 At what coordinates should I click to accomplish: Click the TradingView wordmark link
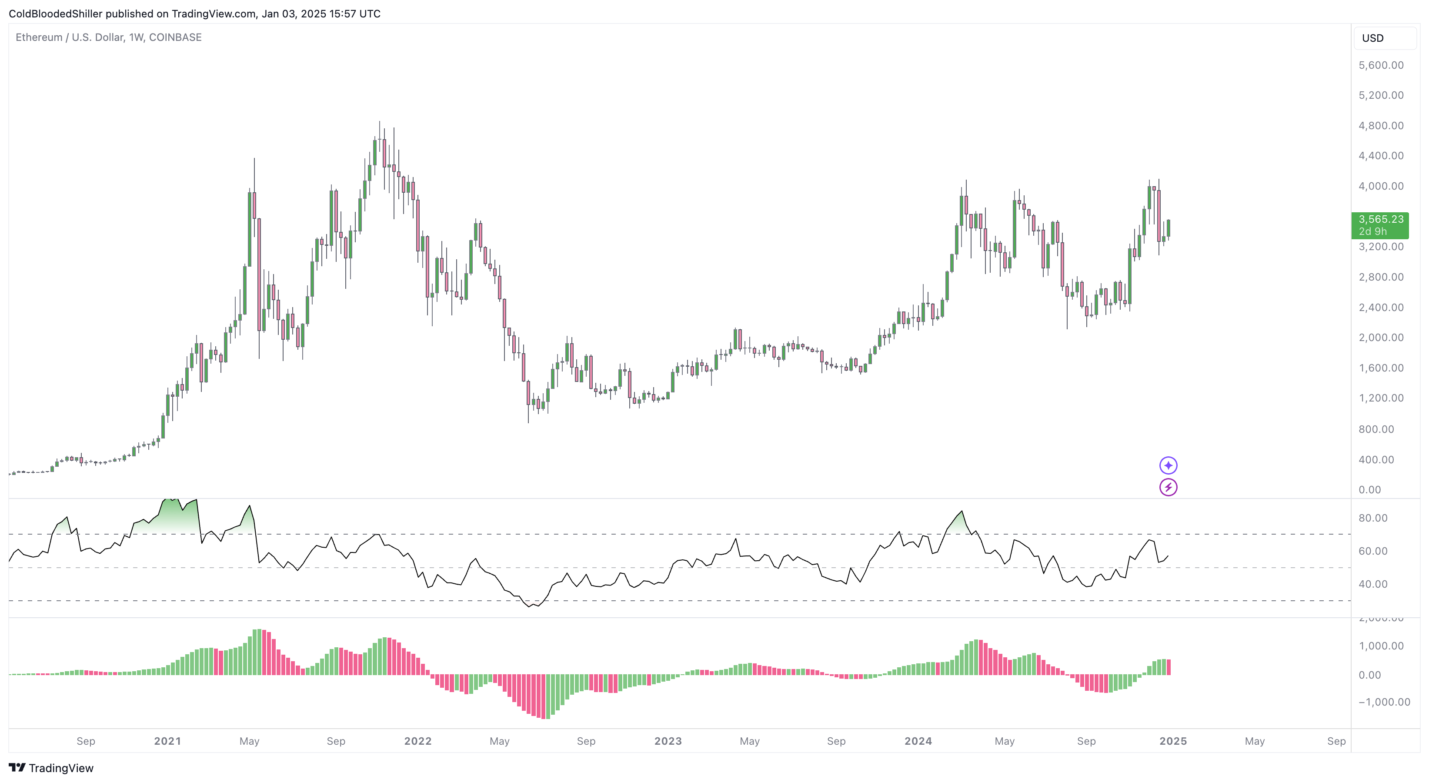(x=61, y=768)
